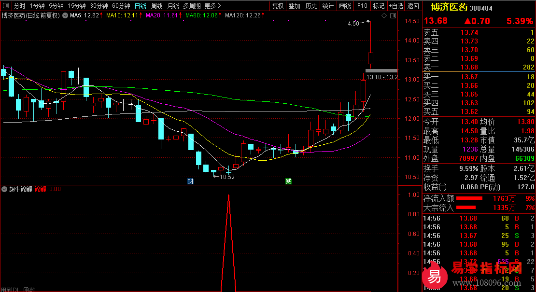The height and width of the screenshot is (292, 536).
Task: Switch to the 分时 intraday view
Action: (x=19, y=6)
